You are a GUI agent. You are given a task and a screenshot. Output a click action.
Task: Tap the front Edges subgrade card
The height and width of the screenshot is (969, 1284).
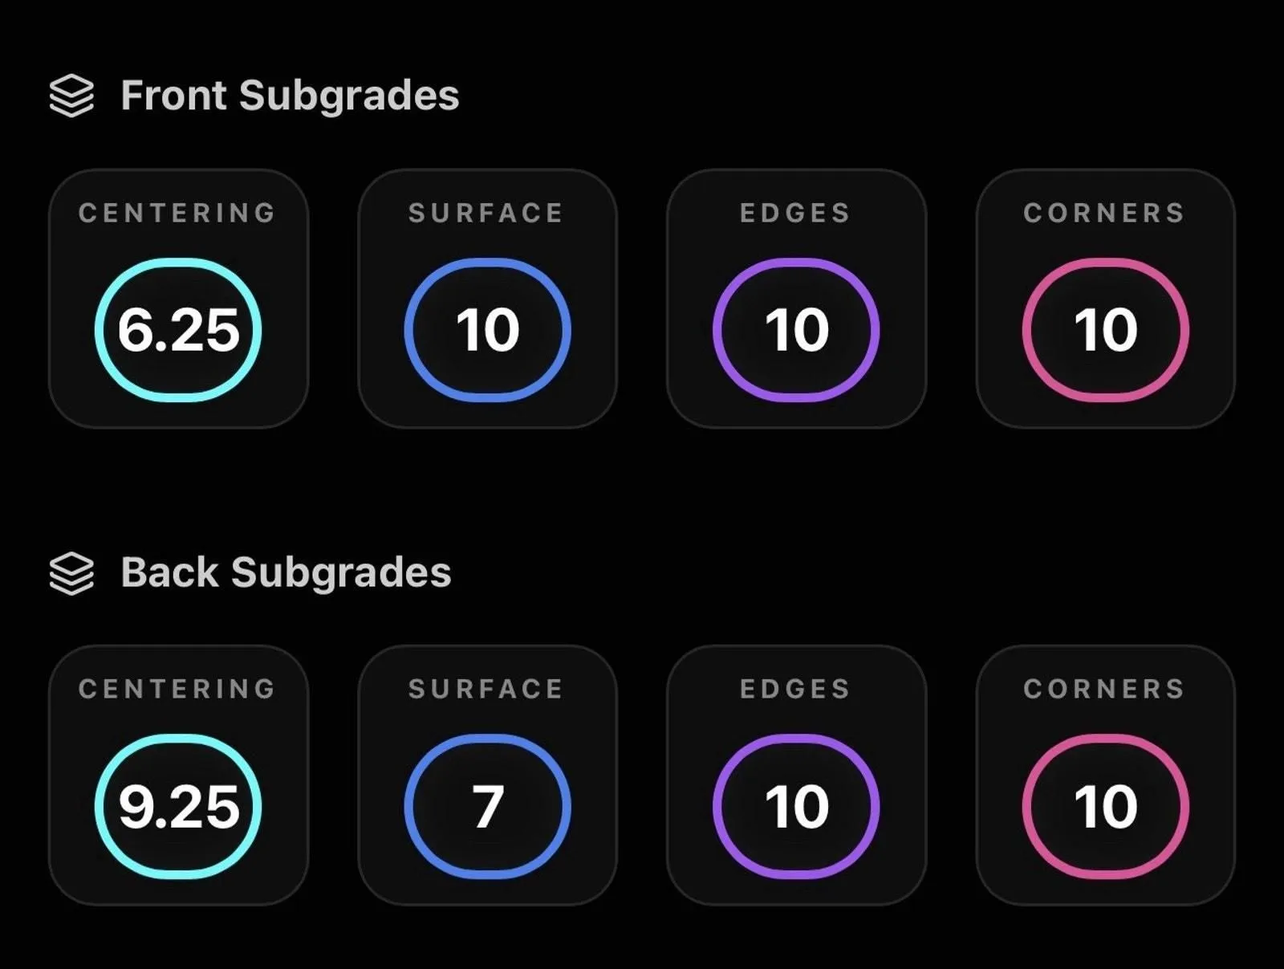[797, 299]
